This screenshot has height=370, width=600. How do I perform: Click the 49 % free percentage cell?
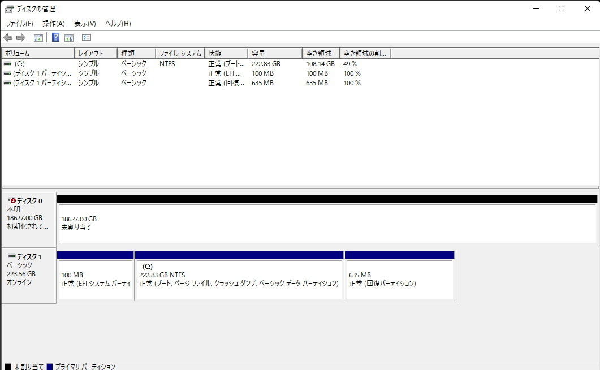point(350,64)
